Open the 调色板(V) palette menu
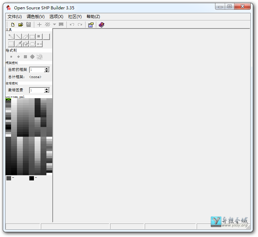This screenshot has width=258, height=237. (36, 17)
